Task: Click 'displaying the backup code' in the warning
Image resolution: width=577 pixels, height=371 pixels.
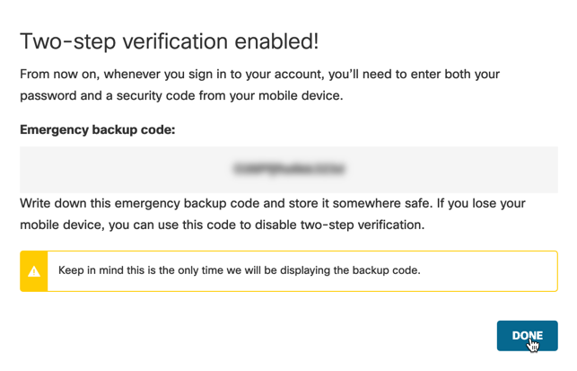Action: coord(350,270)
